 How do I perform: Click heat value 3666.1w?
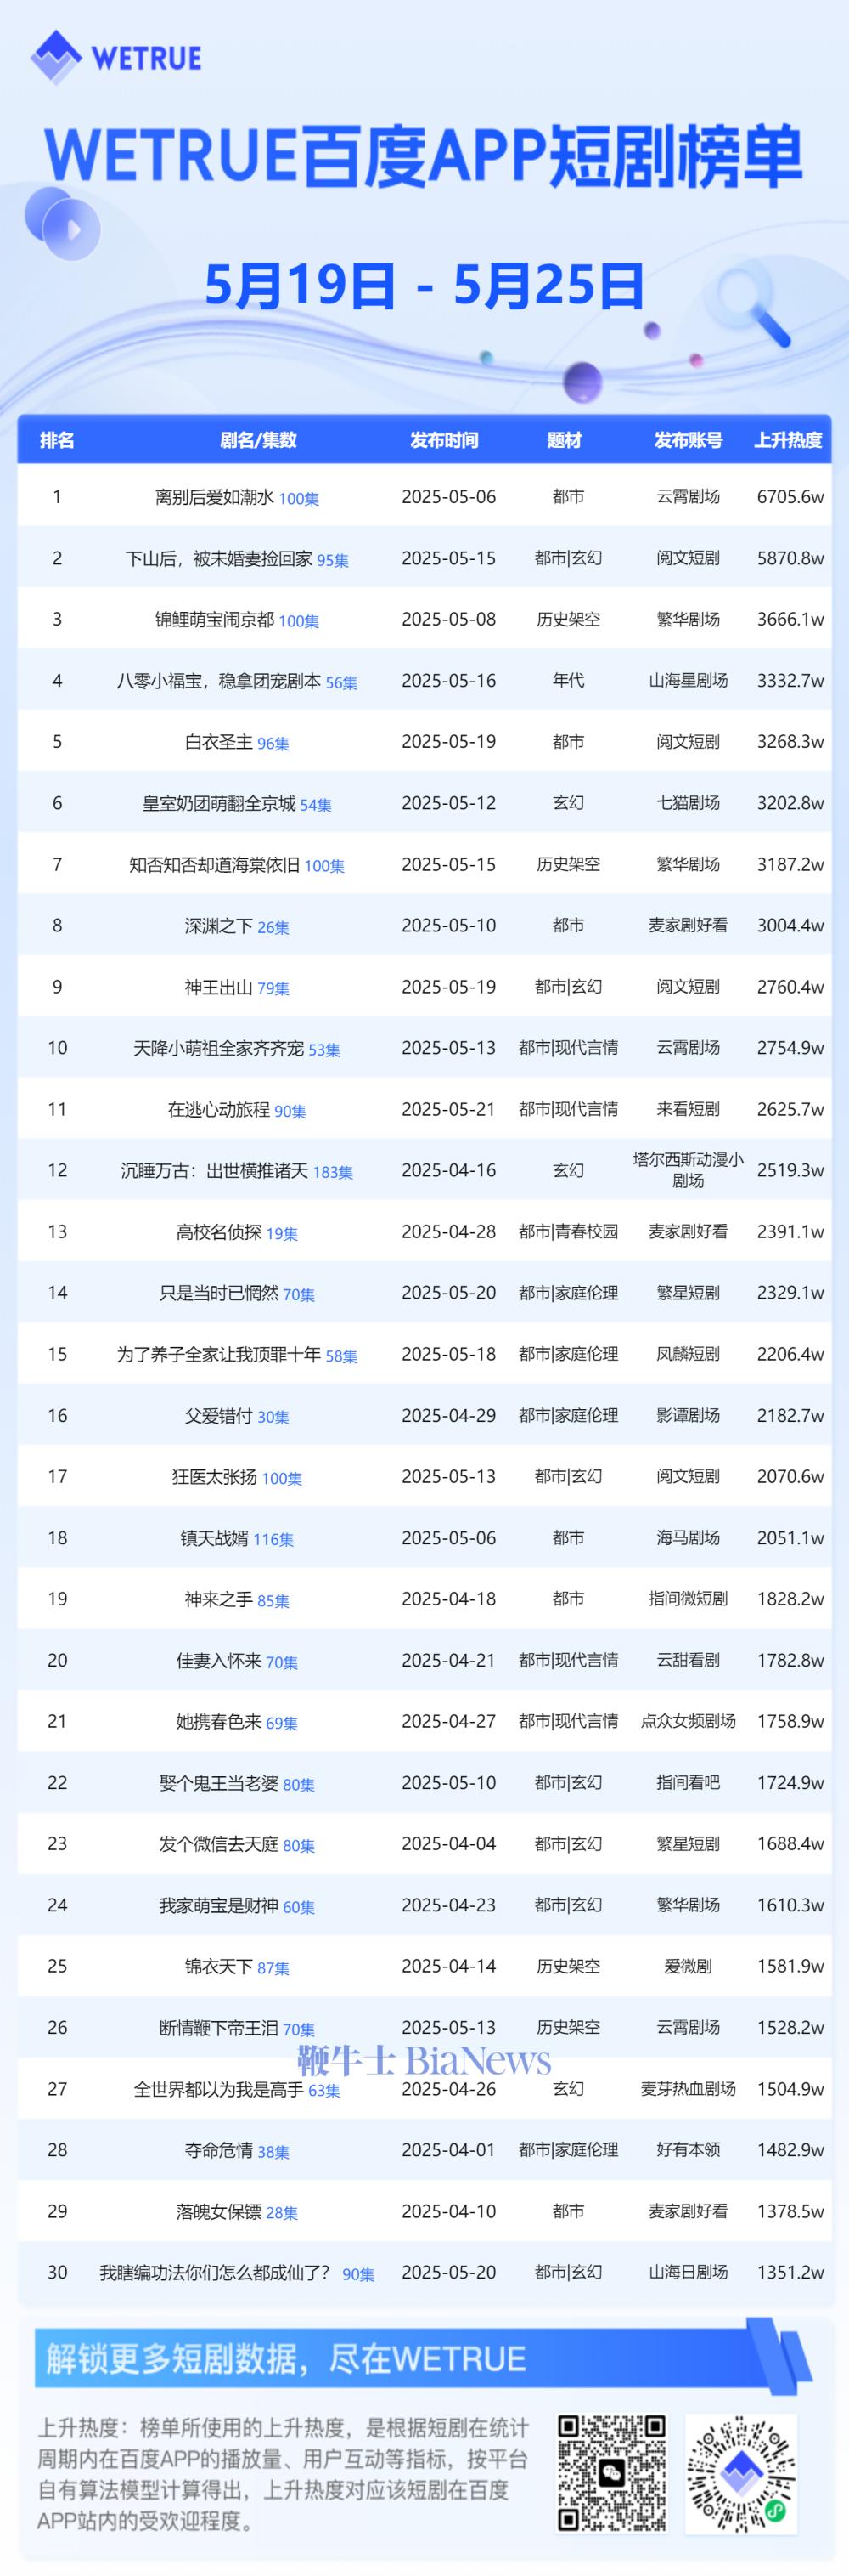tap(790, 619)
